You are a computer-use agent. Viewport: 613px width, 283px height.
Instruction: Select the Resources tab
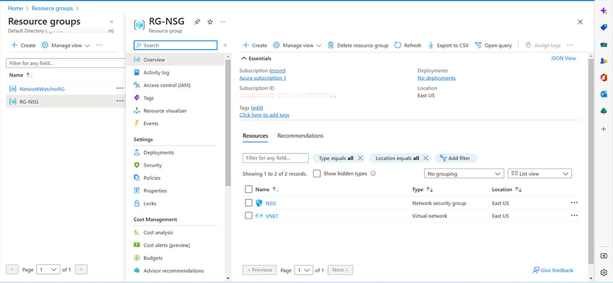tap(255, 136)
